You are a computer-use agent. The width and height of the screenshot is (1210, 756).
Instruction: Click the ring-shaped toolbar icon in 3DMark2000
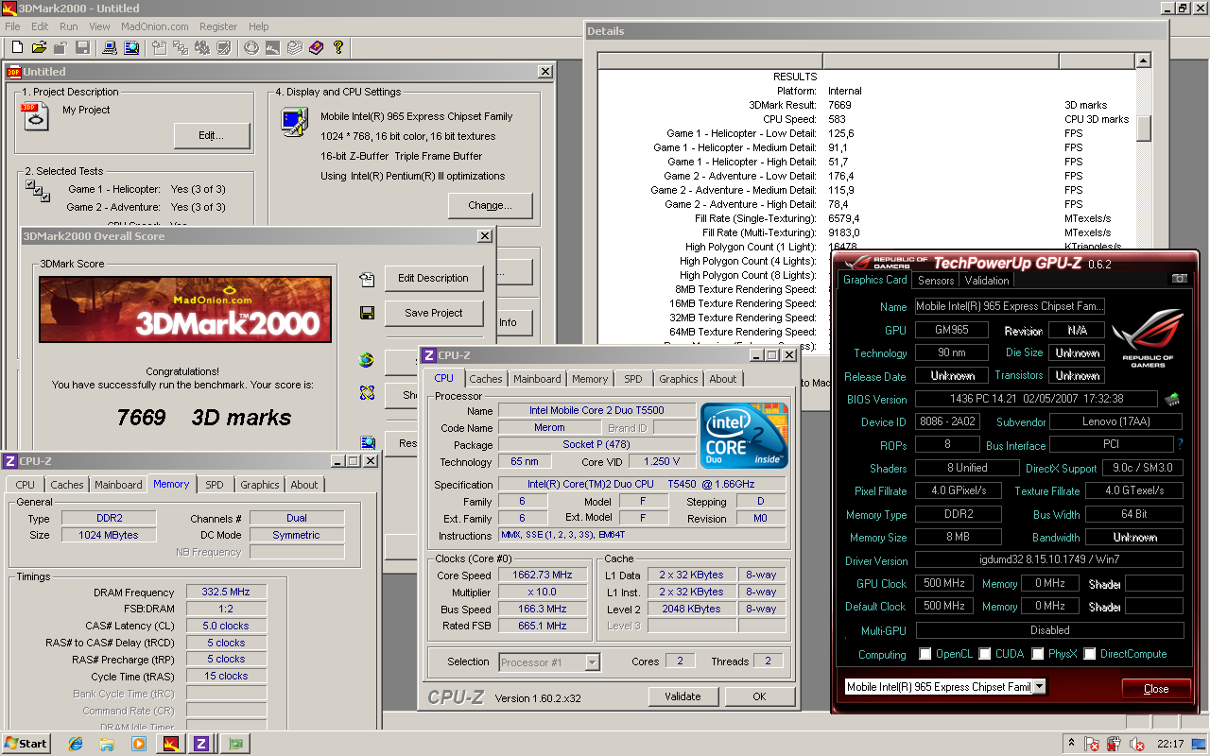tap(251, 47)
